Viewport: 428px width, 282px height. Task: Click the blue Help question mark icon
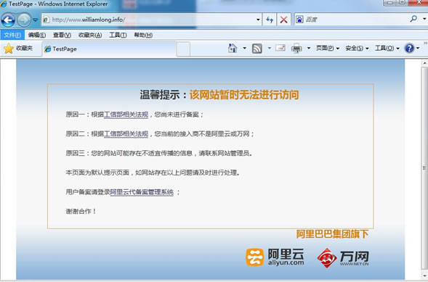click(x=409, y=48)
